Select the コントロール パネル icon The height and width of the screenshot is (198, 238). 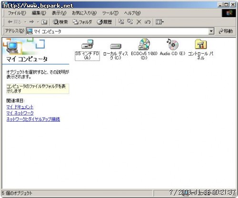[201, 49]
